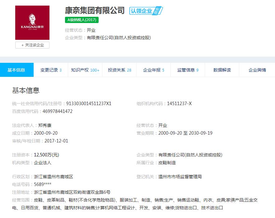Click the KANGNAI company logo image

32,23
